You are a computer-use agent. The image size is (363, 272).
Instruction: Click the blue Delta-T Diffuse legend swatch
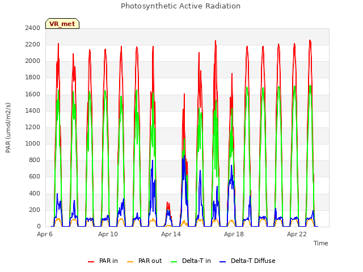point(222,262)
